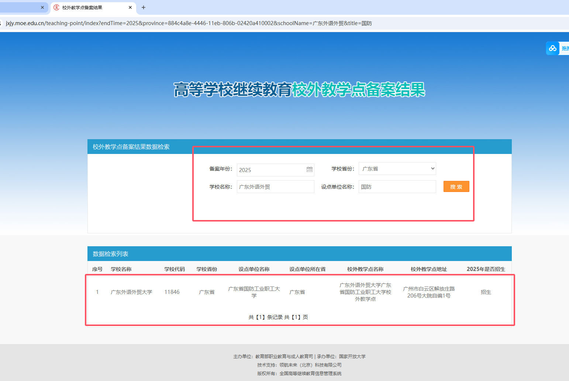Click the 备案年份 field containing 2025
569x381 pixels.
pos(271,170)
